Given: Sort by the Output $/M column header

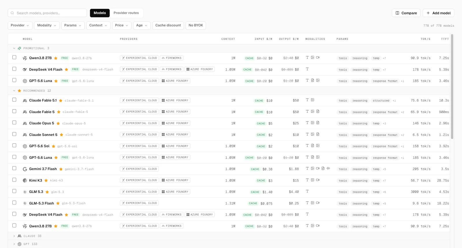Looking at the screenshot, I should pos(289,39).
